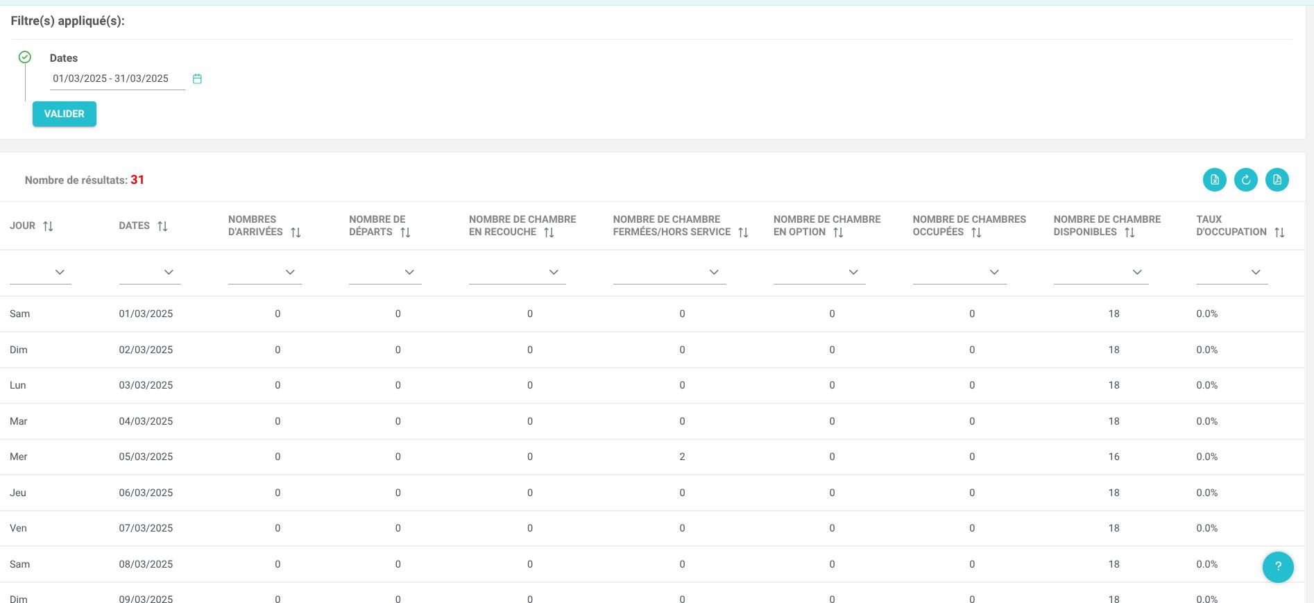This screenshot has width=1314, height=603.
Task: Open the Jour column filter dropdown
Action: (40, 272)
